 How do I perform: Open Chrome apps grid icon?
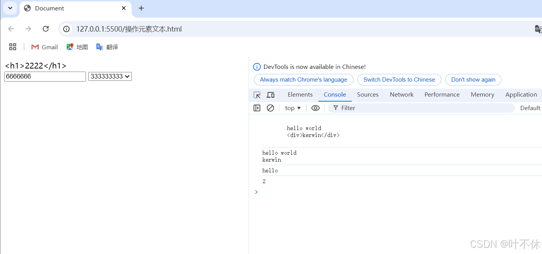12,46
